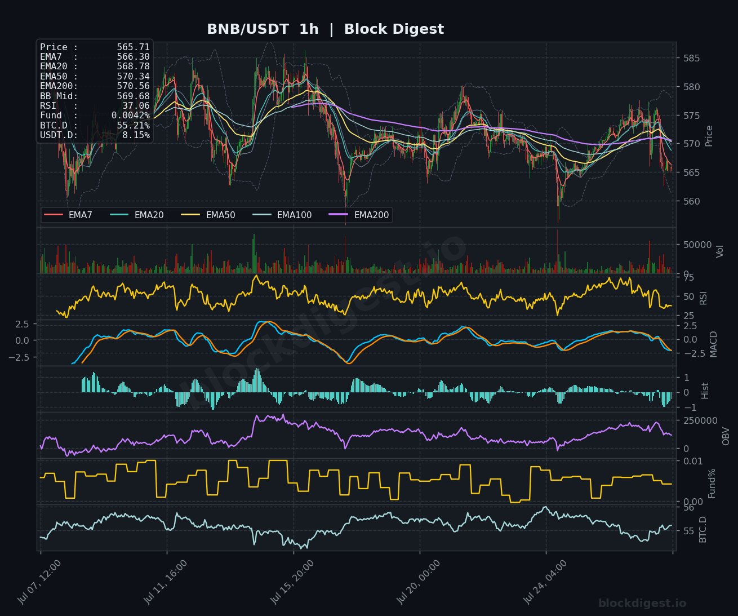
Task: Select the BTC.D value 55.21%
Action: pyautogui.click(x=134, y=125)
